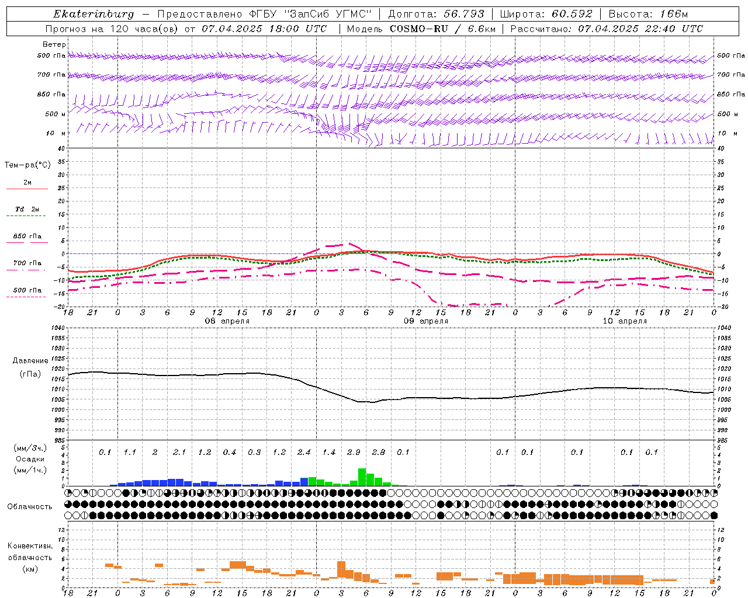The height and width of the screenshot is (598, 748).
Task: Click the '09 апреля' date label
Action: click(426, 321)
